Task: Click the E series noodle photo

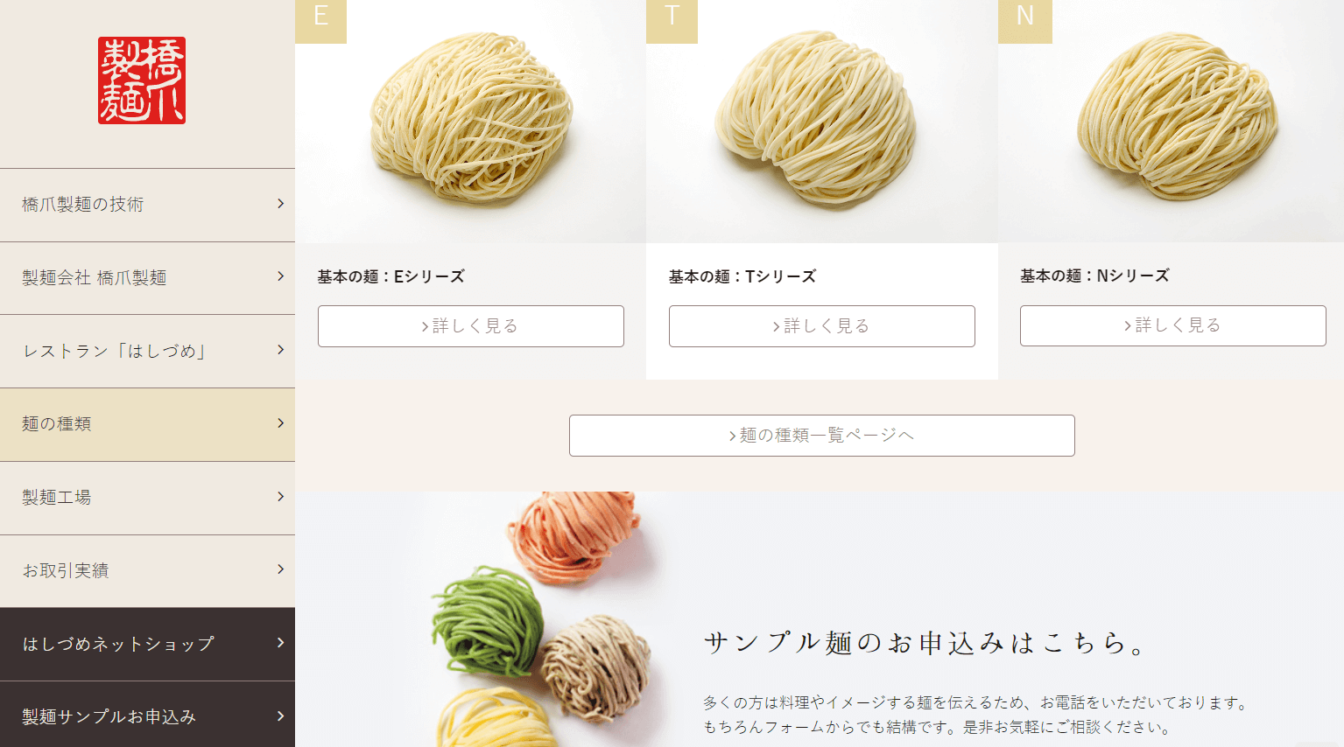Action: click(x=471, y=121)
